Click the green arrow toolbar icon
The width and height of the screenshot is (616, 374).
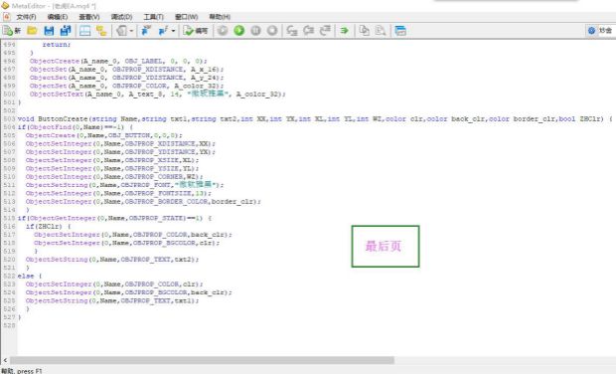tap(345, 31)
